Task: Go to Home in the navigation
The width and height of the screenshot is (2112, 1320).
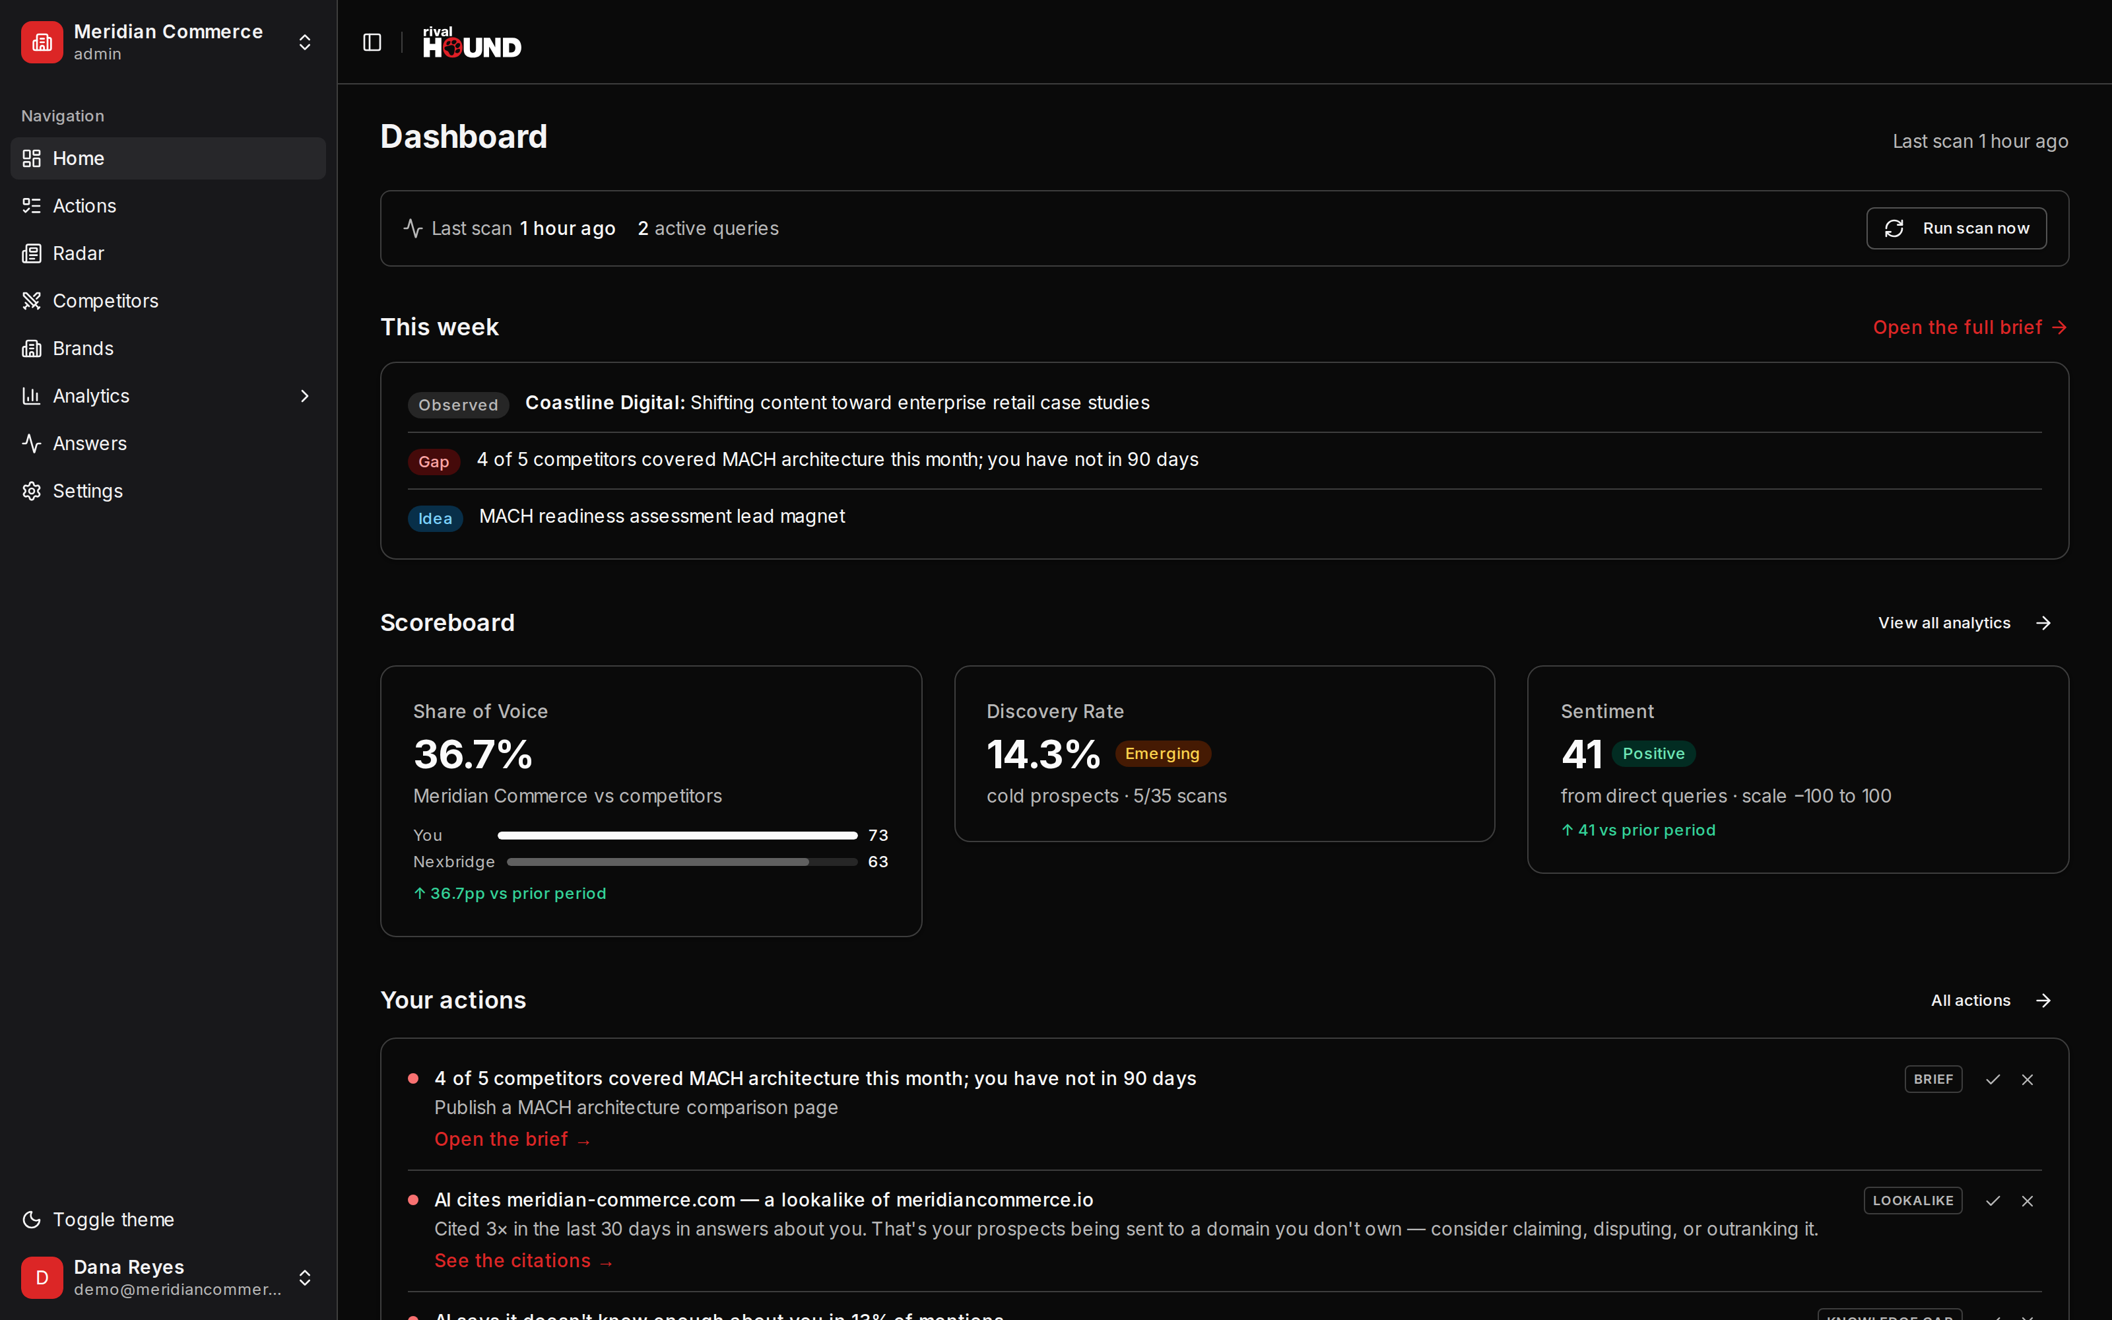Action: [x=168, y=158]
